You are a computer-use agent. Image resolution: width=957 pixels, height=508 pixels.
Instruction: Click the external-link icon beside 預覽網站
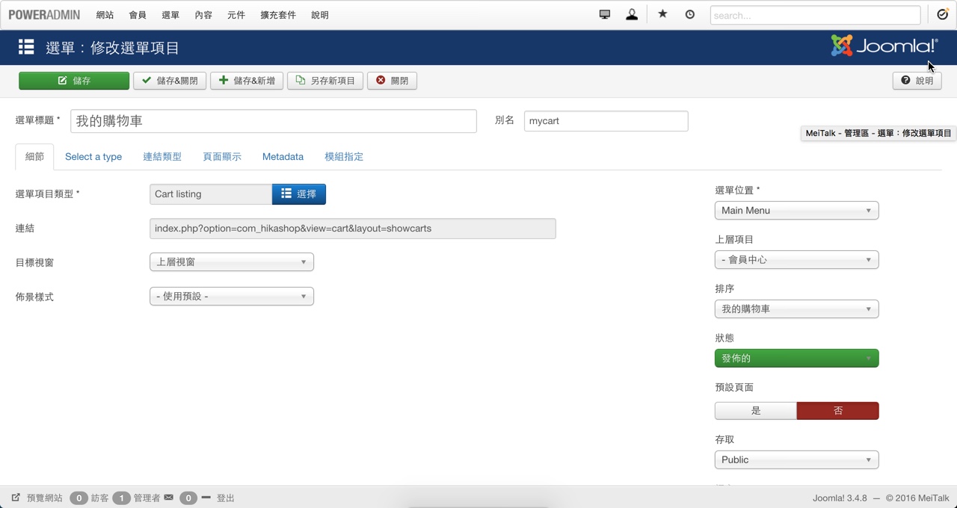16,498
